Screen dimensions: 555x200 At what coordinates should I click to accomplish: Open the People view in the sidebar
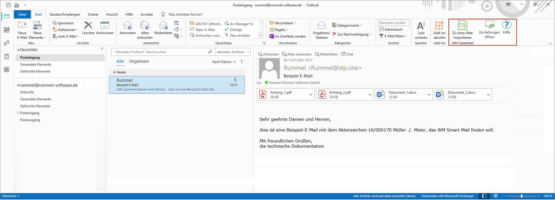click(x=7, y=43)
